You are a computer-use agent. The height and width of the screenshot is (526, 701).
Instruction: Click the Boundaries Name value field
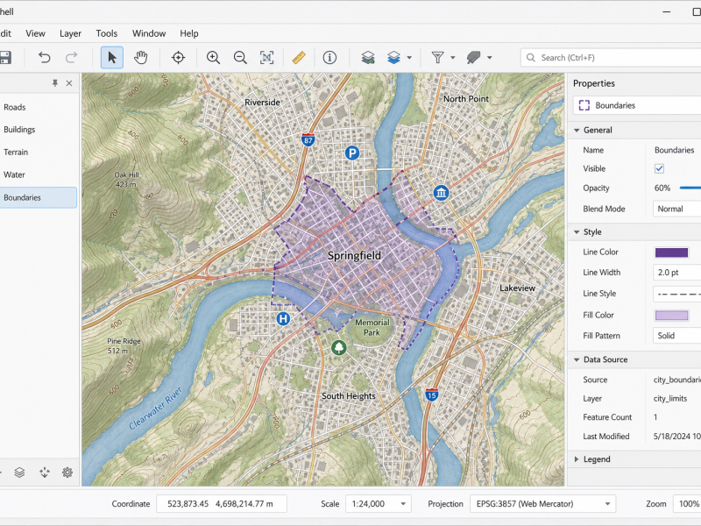676,150
